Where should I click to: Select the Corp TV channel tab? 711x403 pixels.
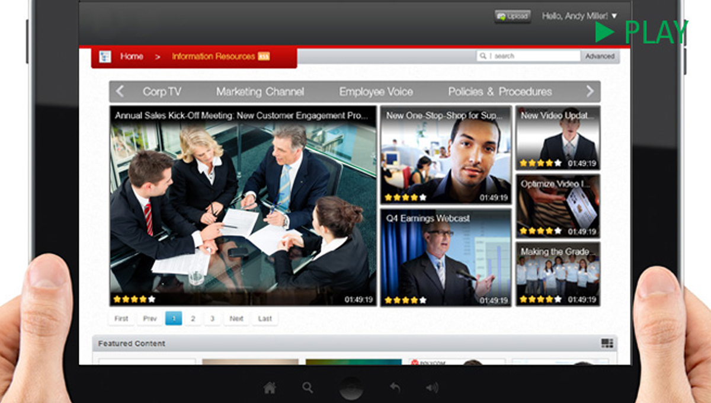coord(162,92)
